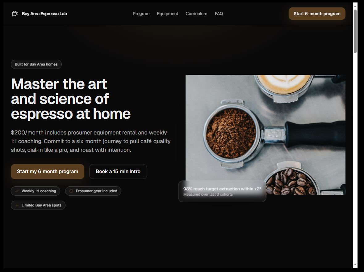Click the checkmark icon beside Weekly 1:1 coaching

point(17,191)
